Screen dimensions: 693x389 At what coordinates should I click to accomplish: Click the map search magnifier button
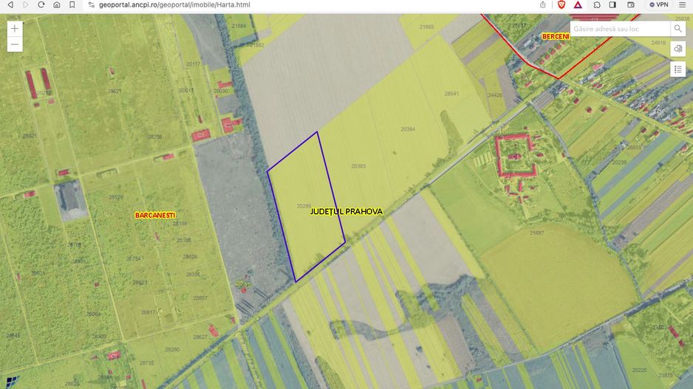(677, 29)
